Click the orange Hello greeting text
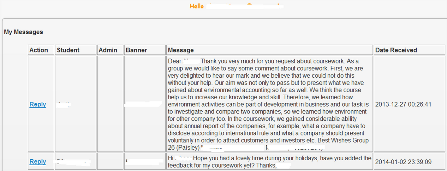Screen dimensions: 447x171 point(197,6)
